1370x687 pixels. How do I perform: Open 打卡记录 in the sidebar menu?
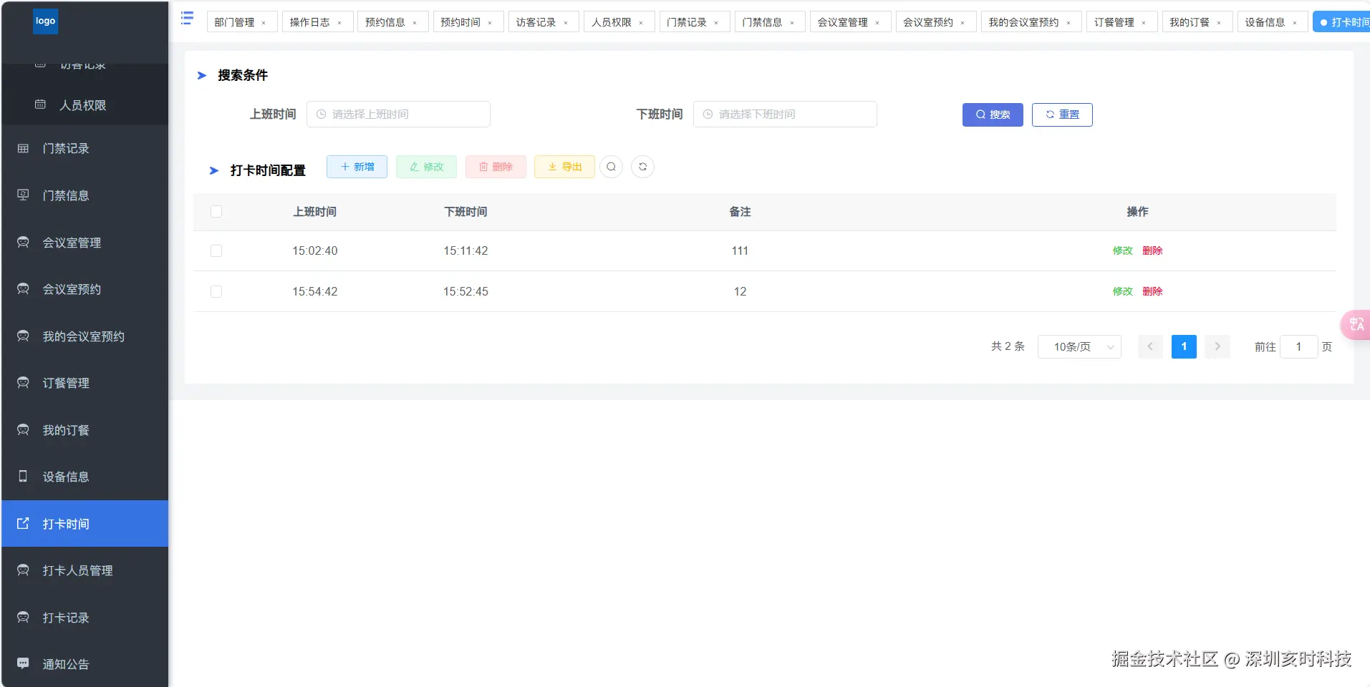point(85,618)
